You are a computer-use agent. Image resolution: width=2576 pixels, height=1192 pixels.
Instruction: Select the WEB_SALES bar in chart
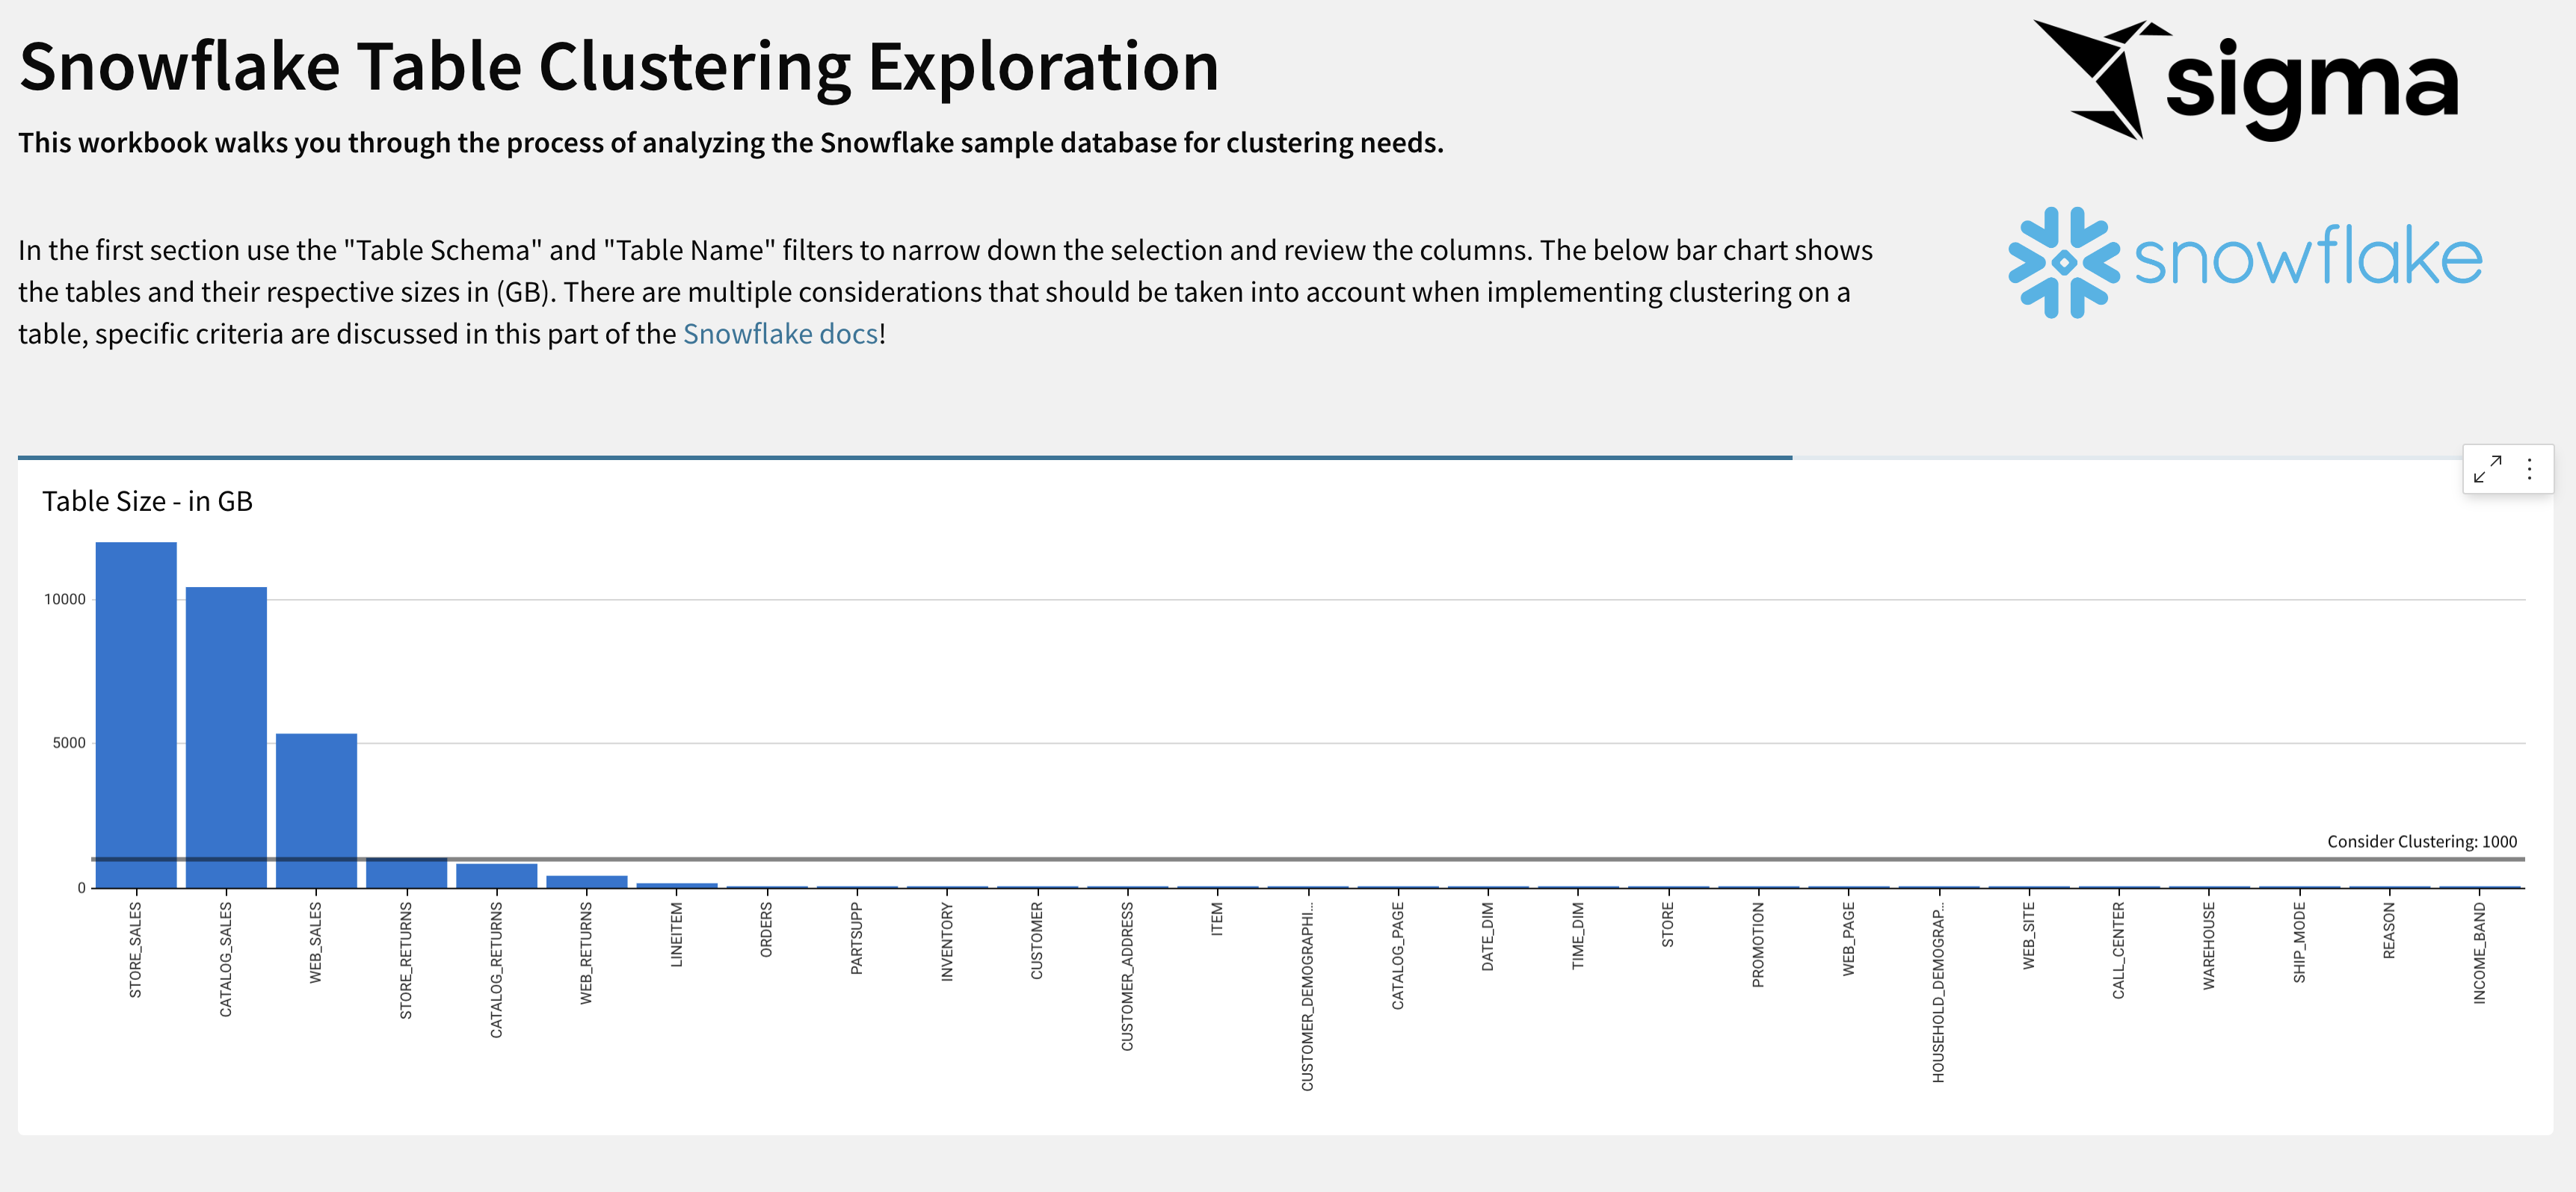coord(316,810)
